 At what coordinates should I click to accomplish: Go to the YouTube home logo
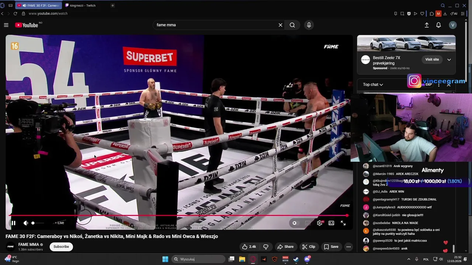click(x=27, y=25)
